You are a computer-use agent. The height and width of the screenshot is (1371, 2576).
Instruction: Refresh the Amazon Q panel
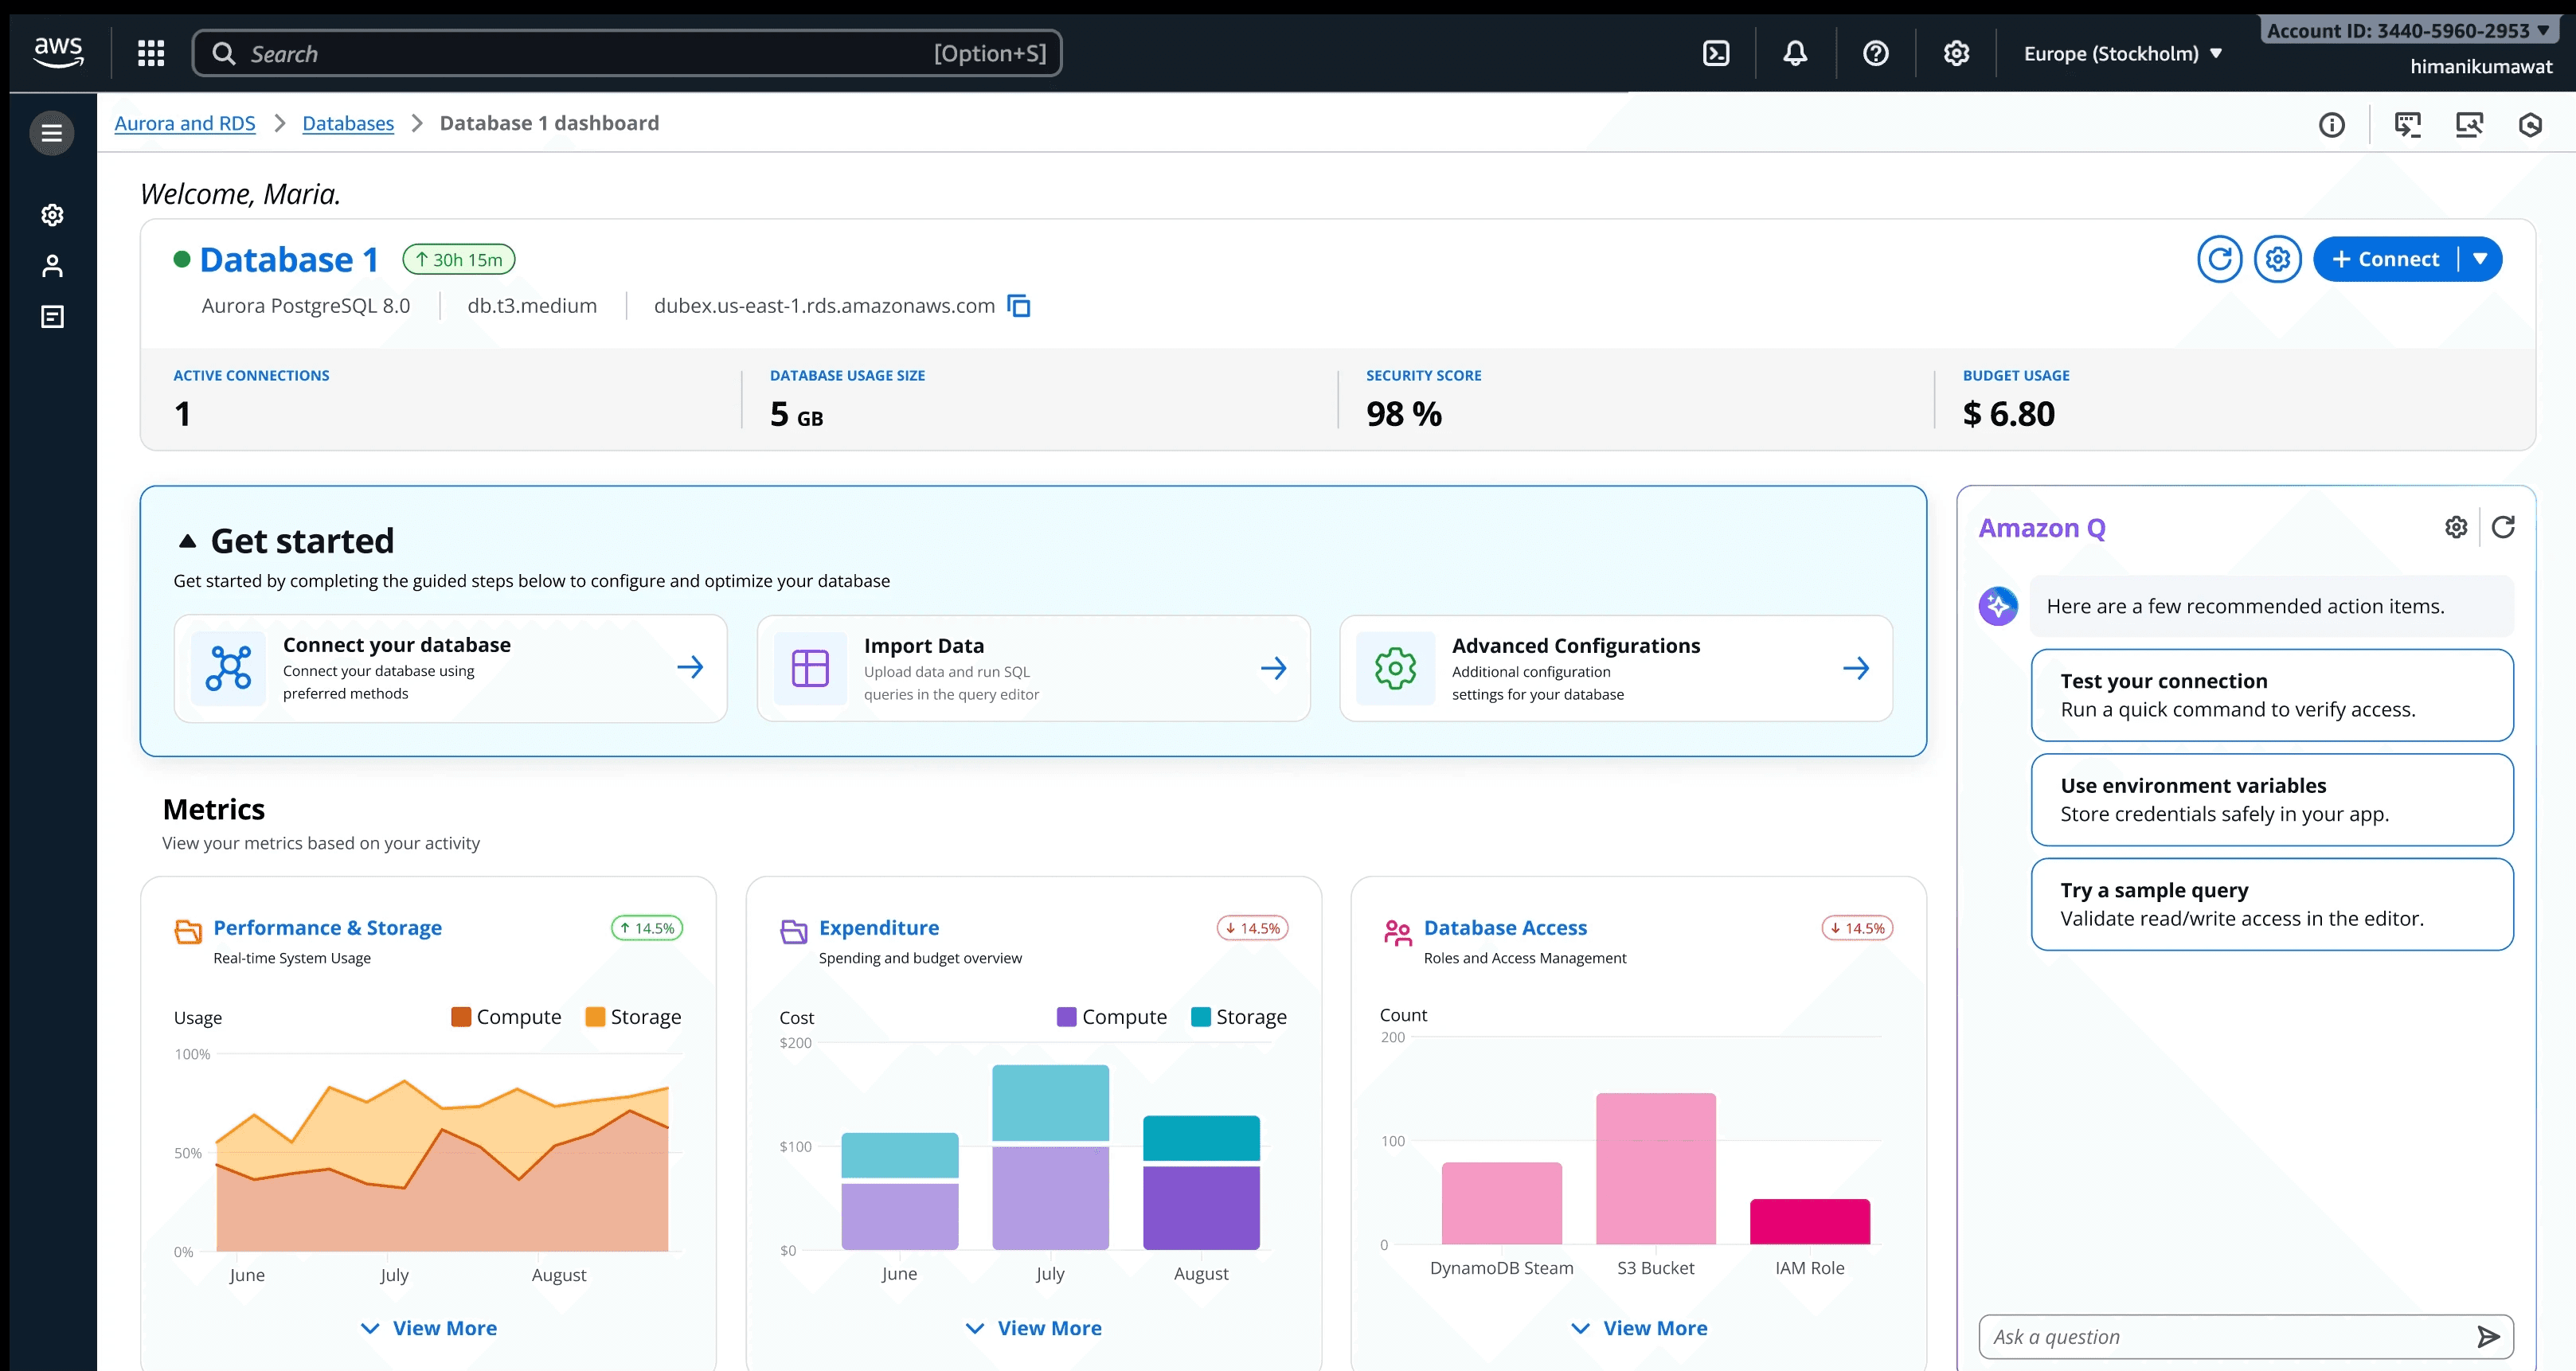click(2503, 527)
